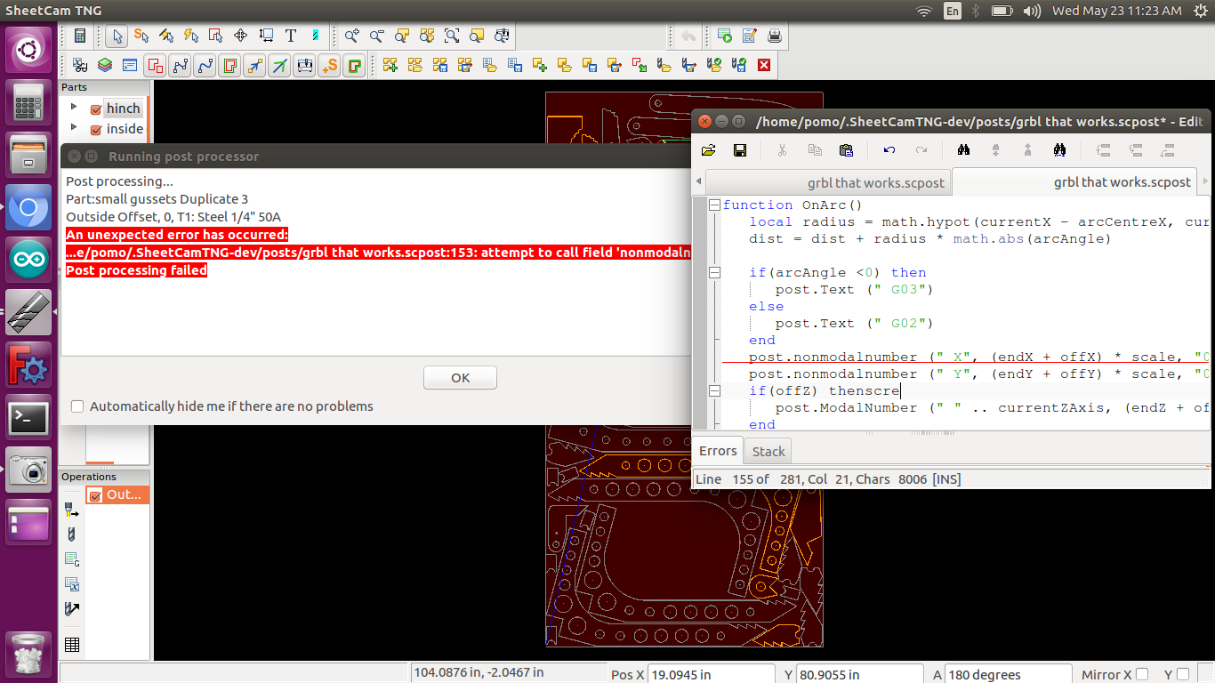Image resolution: width=1215 pixels, height=683 pixels.
Task: Click OK in post processor dialog
Action: pos(460,378)
